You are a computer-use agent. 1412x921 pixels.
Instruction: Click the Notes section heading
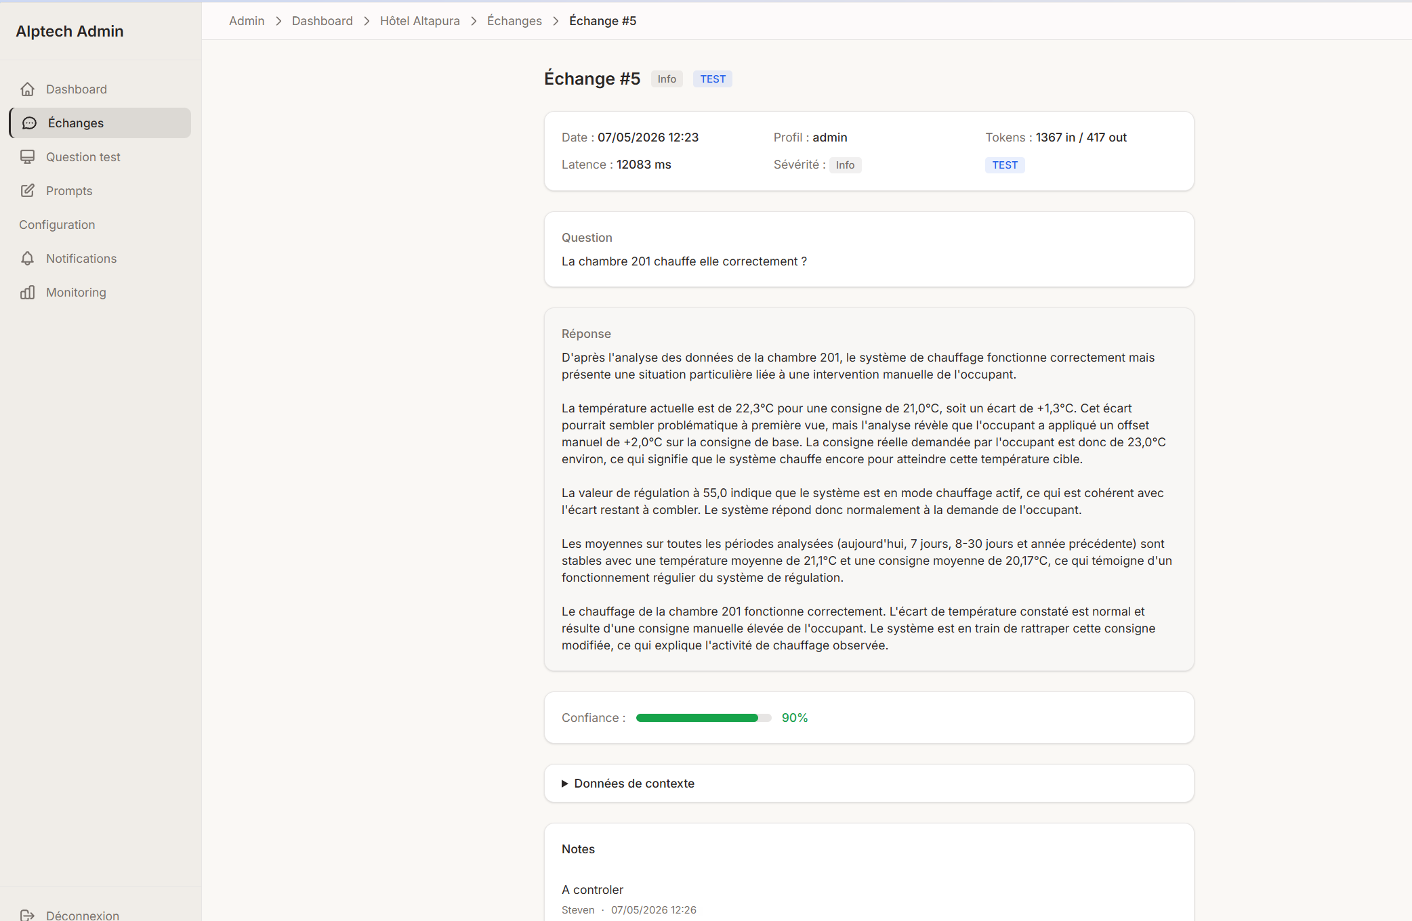(x=578, y=849)
